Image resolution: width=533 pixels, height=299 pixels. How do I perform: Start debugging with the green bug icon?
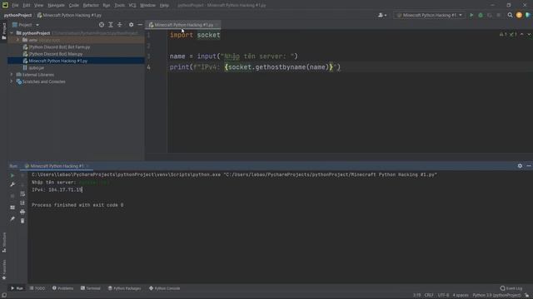481,15
